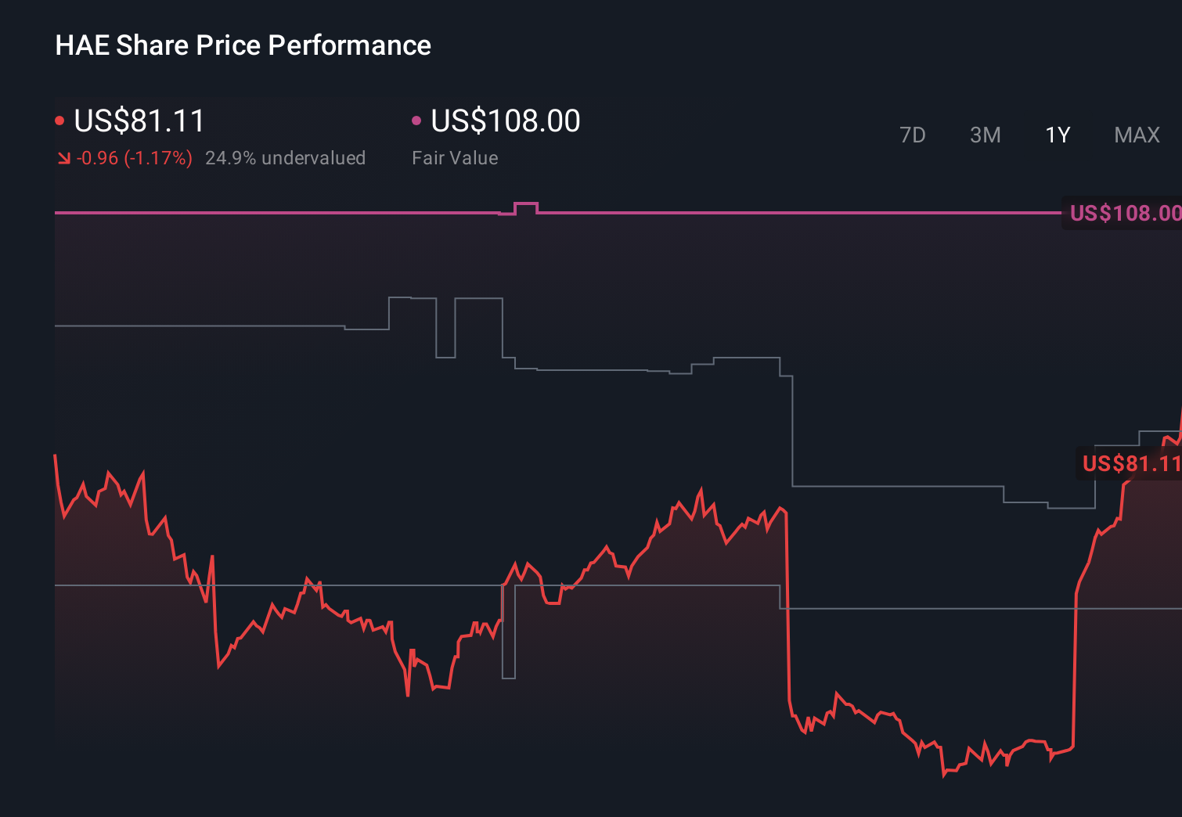
Task: Switch chart range to 7D
Action: coord(912,135)
